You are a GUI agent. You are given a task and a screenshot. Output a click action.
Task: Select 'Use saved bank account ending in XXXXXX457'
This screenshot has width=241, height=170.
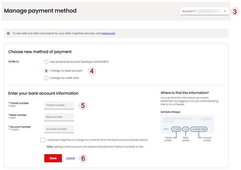click(46, 62)
